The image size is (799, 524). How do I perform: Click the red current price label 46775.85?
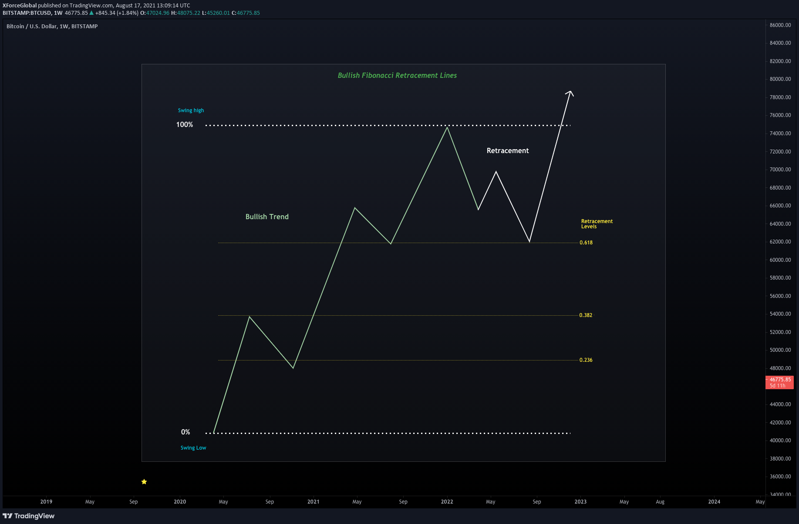(779, 382)
